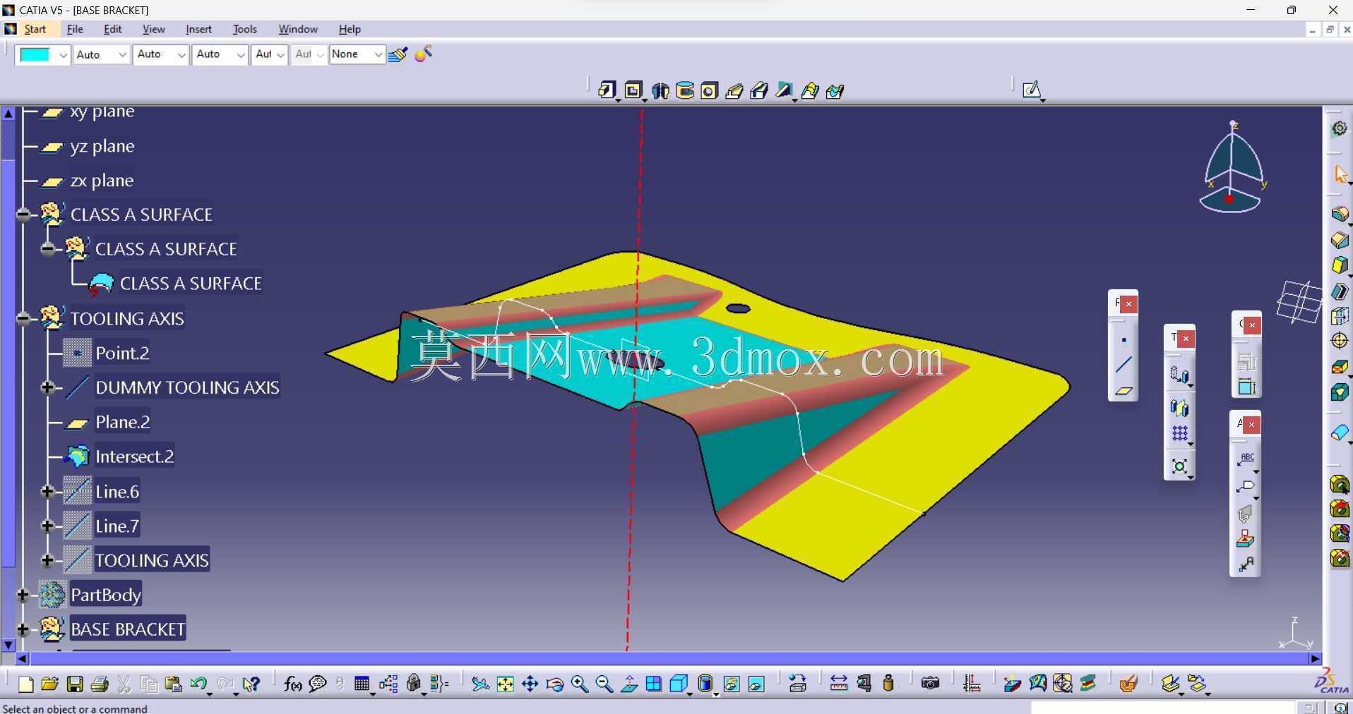
Task: Expand the DUMMY TOOLING AXIS node
Action: click(48, 387)
